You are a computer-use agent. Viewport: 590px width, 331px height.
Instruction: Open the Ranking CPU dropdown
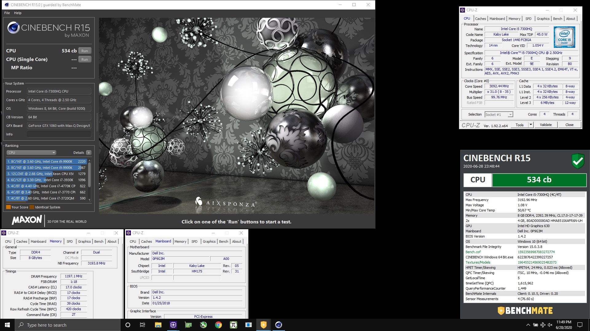pyautogui.click(x=31, y=153)
